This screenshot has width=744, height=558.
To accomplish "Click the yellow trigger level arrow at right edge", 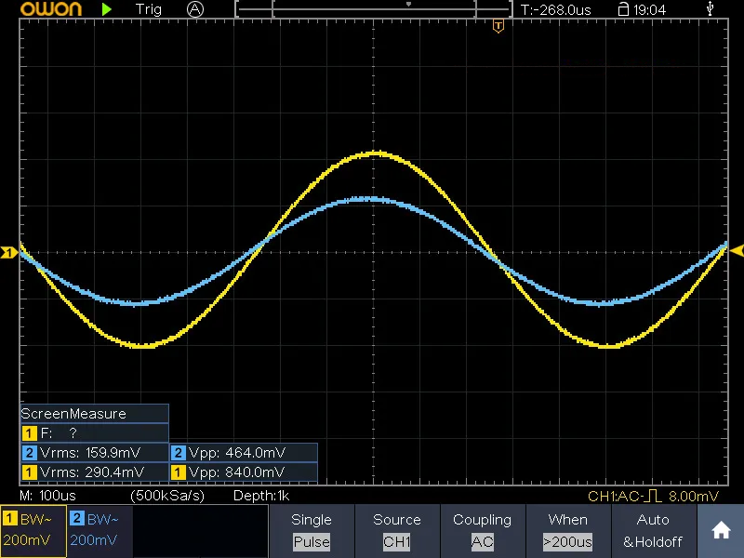I will (x=737, y=251).
